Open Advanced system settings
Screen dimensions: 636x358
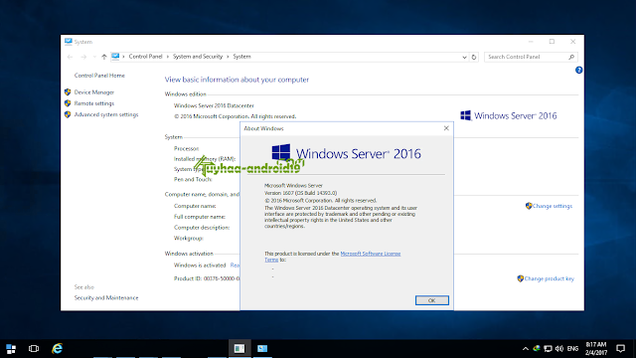point(106,115)
